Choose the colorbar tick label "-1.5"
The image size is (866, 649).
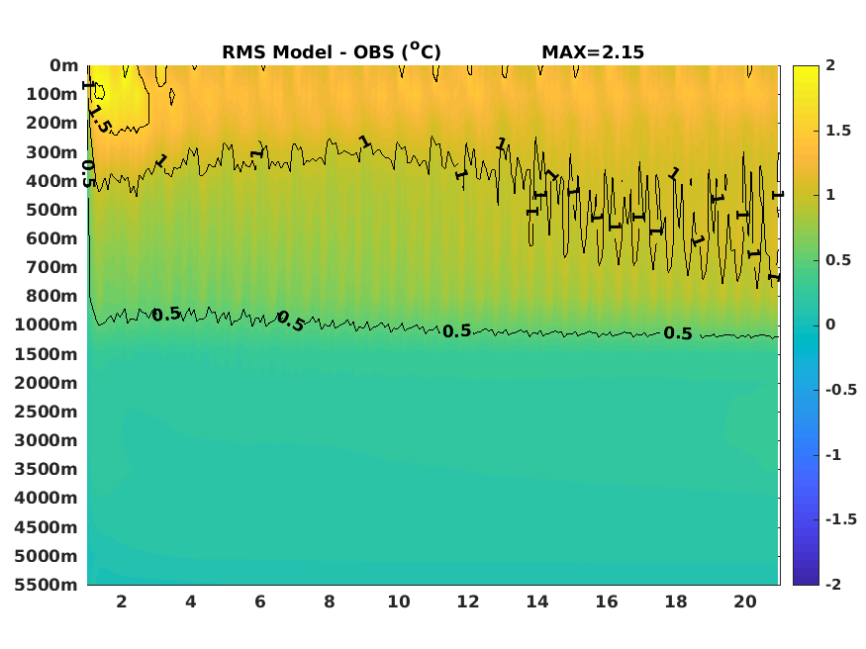click(x=841, y=519)
